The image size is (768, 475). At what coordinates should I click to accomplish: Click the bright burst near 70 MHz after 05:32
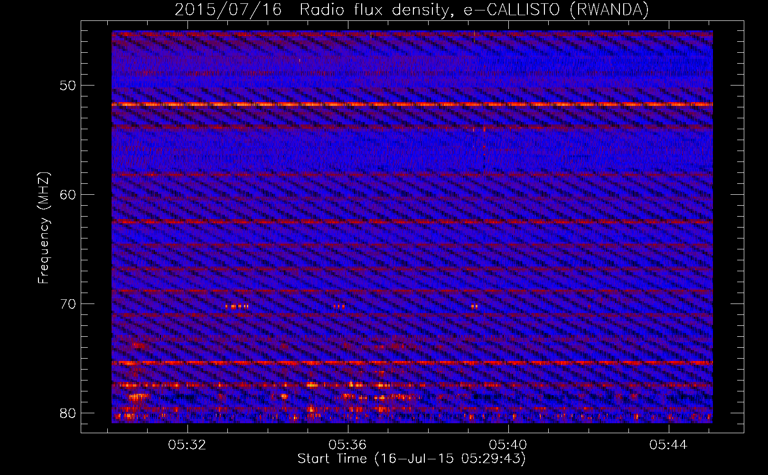237,306
